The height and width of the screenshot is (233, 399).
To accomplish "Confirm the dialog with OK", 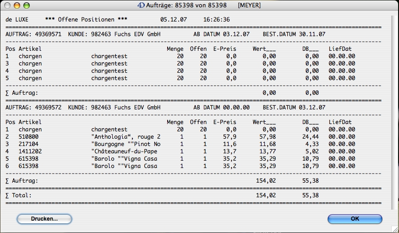I will point(355,219).
